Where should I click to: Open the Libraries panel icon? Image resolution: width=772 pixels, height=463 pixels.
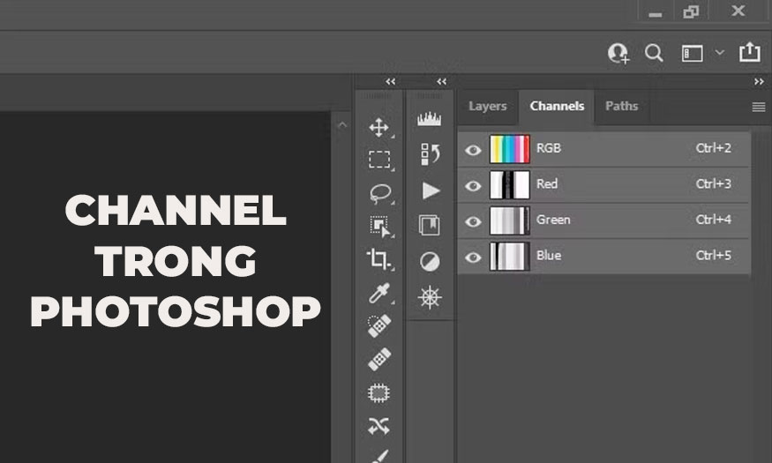(x=430, y=226)
